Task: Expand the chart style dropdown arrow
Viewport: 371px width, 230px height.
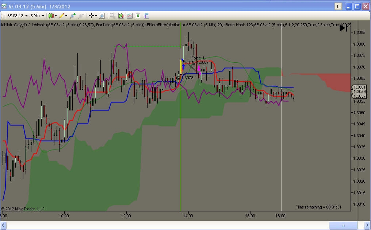Action: pos(56,16)
